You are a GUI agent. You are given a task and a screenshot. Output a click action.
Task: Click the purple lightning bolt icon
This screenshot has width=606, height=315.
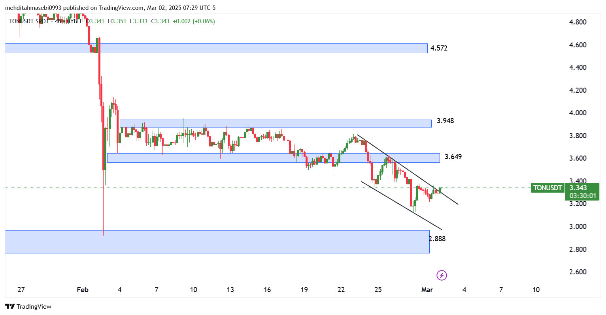tap(442, 275)
